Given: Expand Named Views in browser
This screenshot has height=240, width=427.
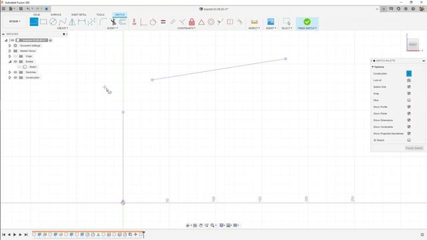Looking at the screenshot, I should (10, 51).
